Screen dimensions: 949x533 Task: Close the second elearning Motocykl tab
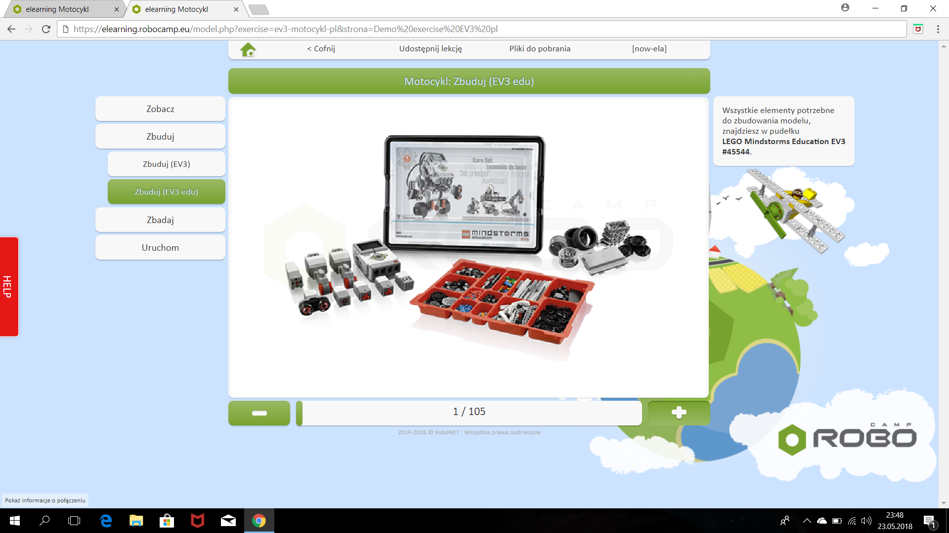236,9
